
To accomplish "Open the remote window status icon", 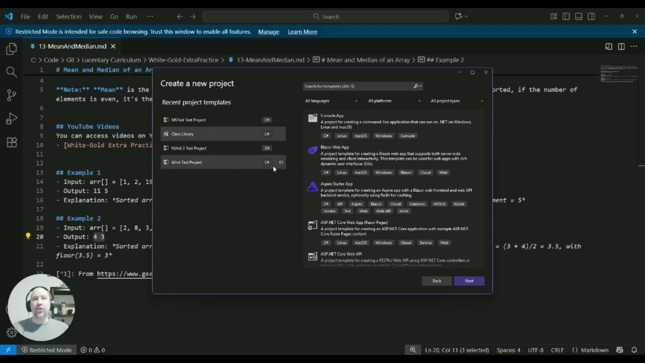I will [x=8, y=350].
